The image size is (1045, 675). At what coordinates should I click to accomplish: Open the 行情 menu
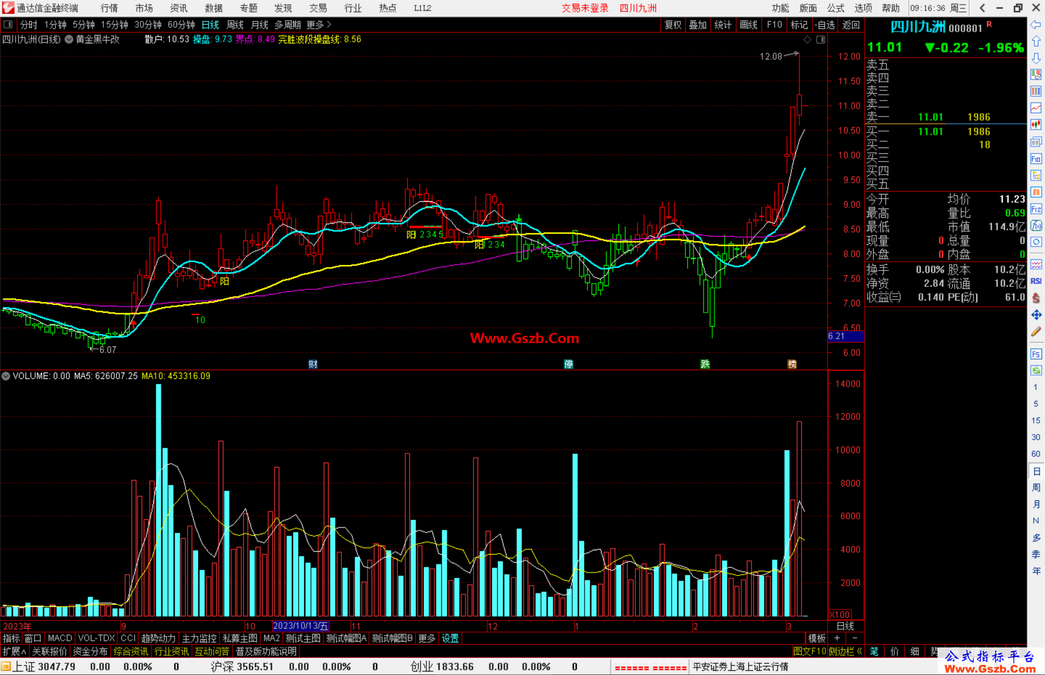tap(109, 8)
